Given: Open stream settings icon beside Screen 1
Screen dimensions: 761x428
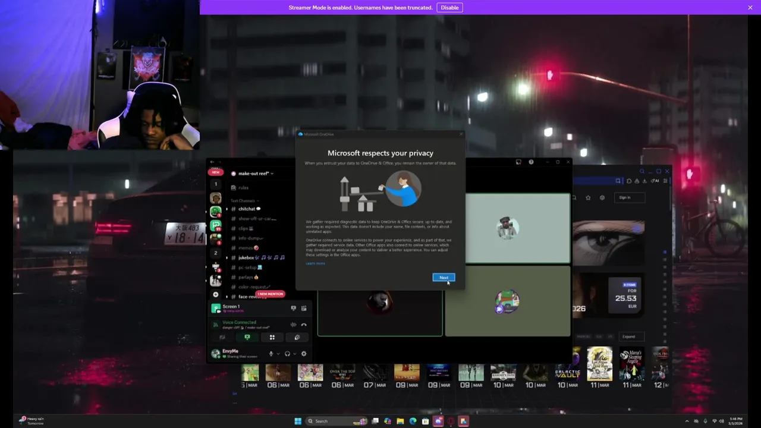Looking at the screenshot, I should click(304, 308).
